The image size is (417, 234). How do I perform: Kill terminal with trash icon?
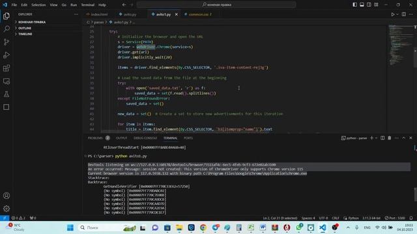click(x=390, y=138)
